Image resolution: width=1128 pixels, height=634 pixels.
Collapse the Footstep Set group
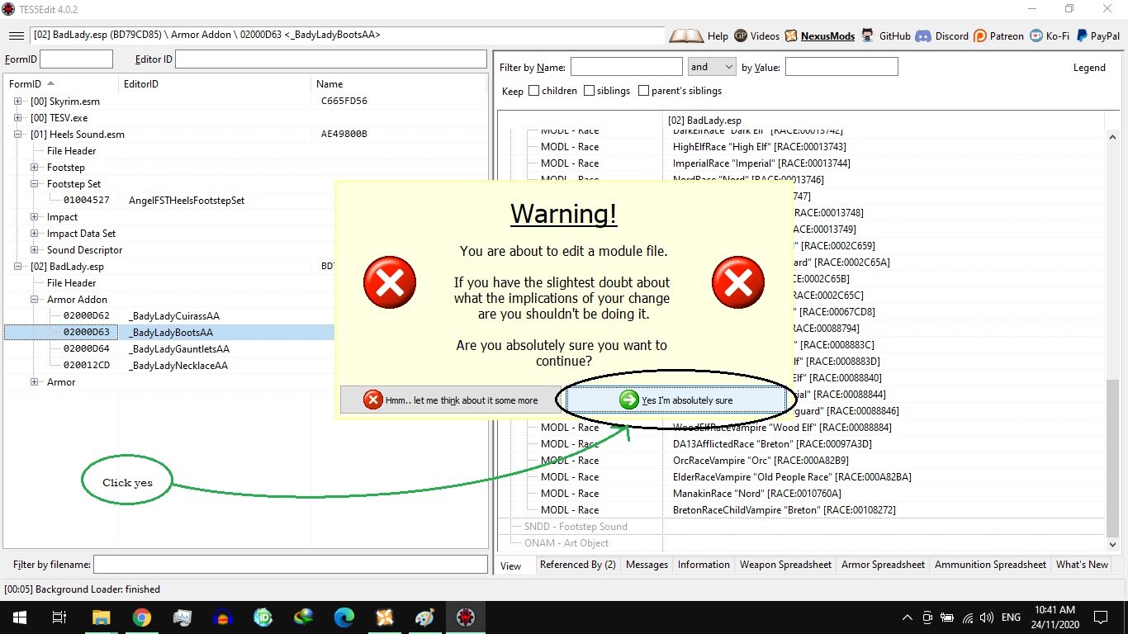[35, 183]
